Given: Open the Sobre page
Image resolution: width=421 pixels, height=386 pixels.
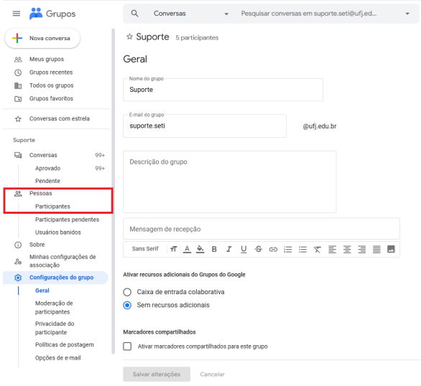Looking at the screenshot, I should tap(37, 245).
